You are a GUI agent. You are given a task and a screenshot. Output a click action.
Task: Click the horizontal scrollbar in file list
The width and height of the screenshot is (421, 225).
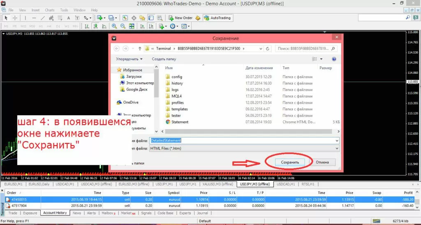point(248,132)
